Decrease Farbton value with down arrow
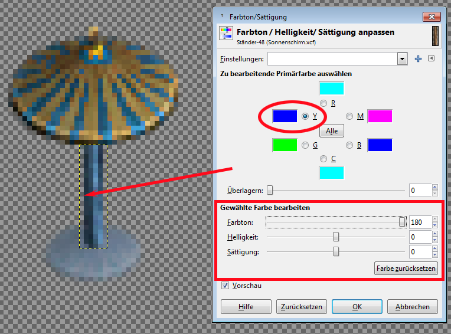This screenshot has height=334, width=451. [x=435, y=225]
